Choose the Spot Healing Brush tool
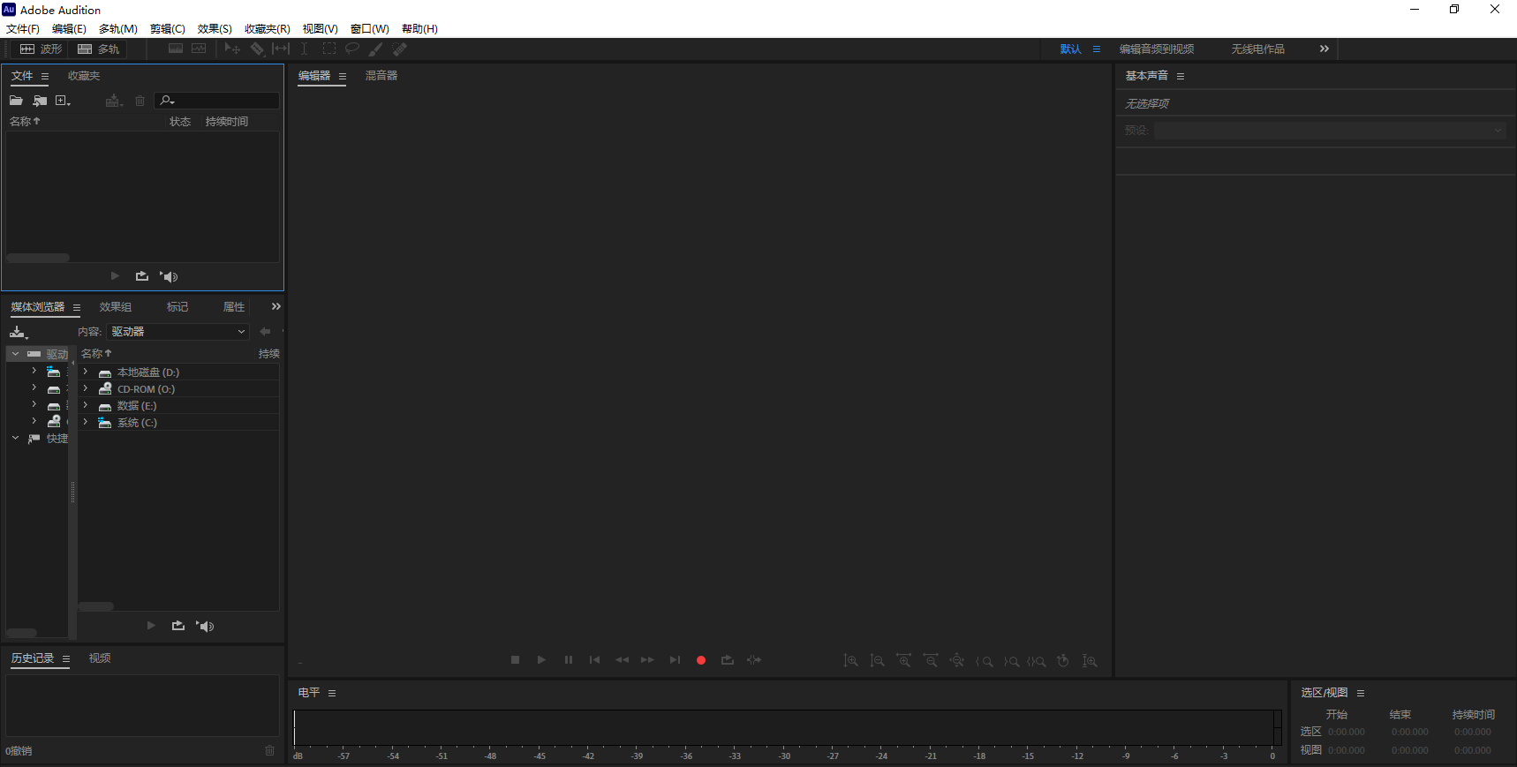This screenshot has height=767, width=1517. coord(400,49)
